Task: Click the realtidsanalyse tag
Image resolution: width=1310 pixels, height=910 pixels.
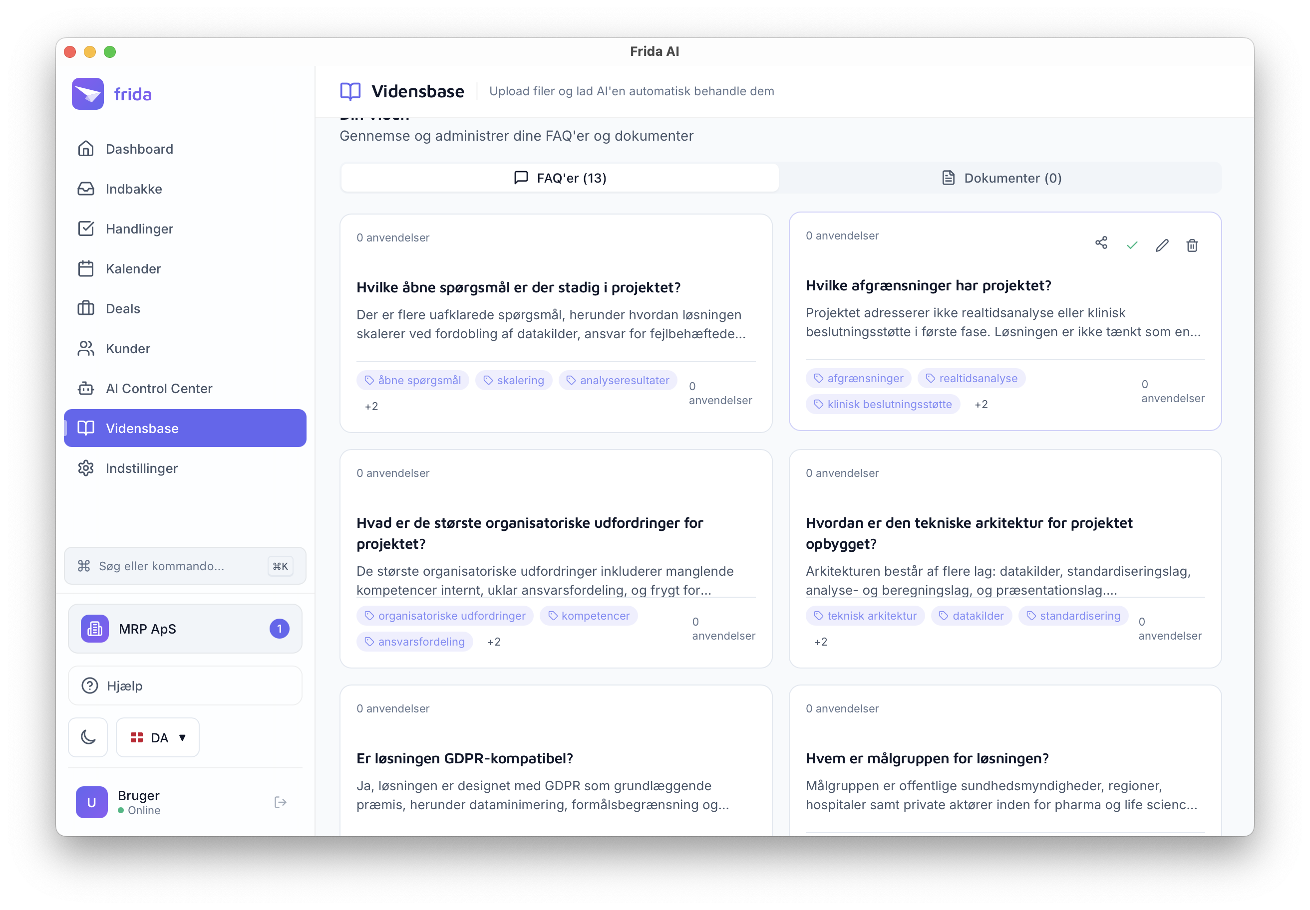Action: click(x=971, y=378)
